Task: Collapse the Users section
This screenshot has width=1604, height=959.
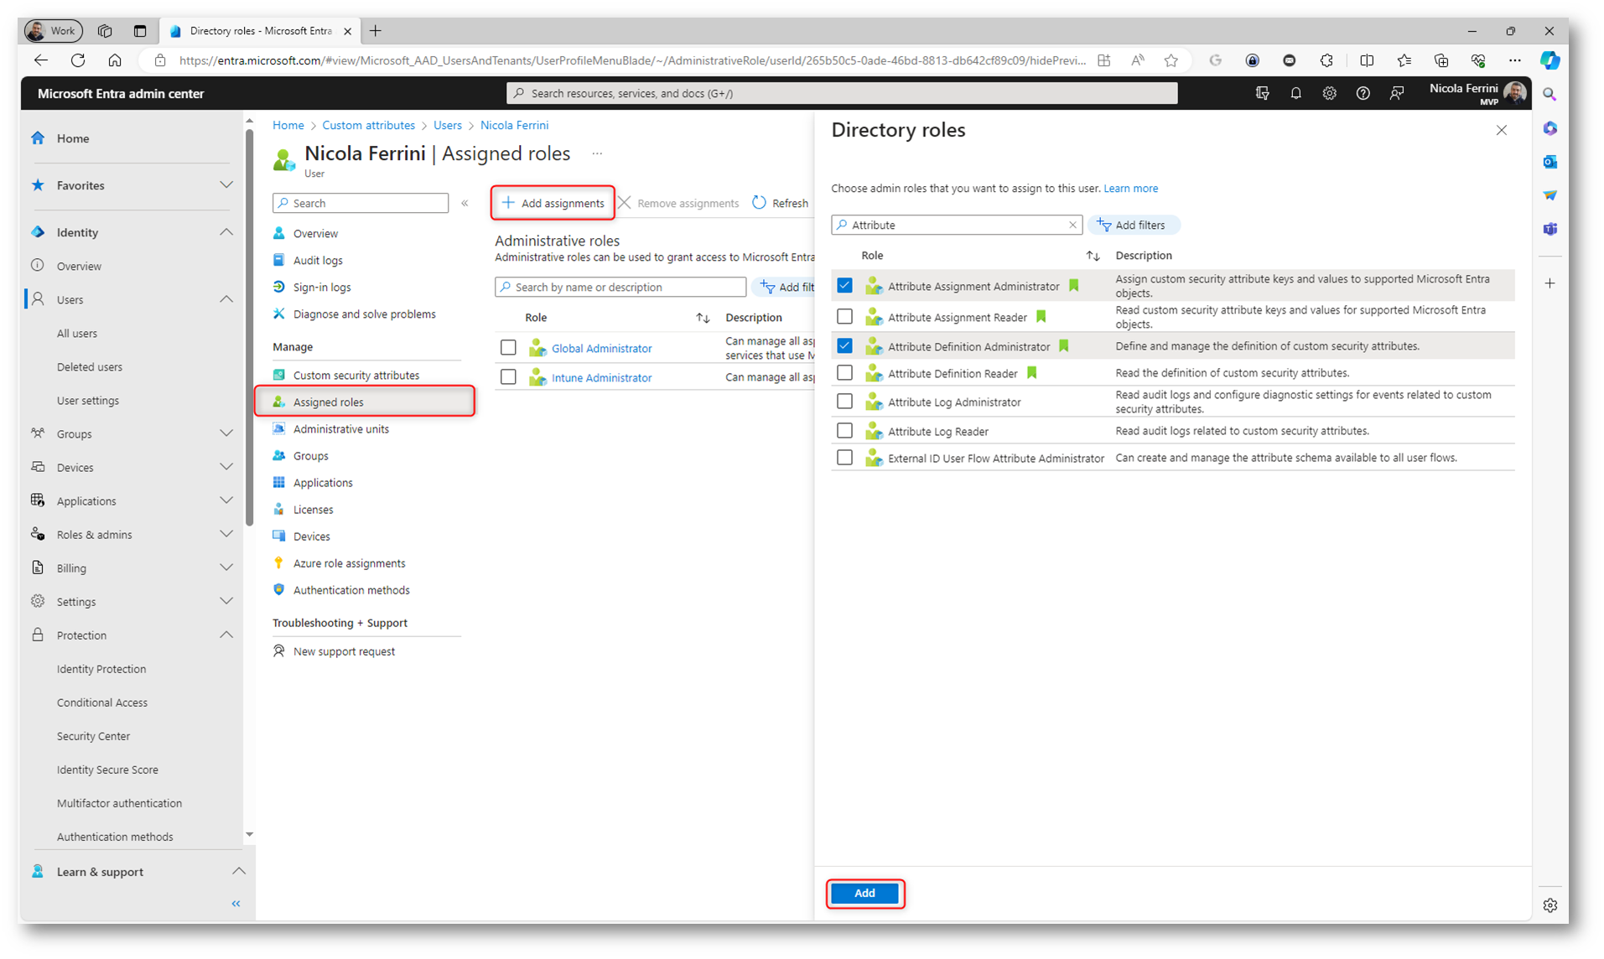Action: 226,299
